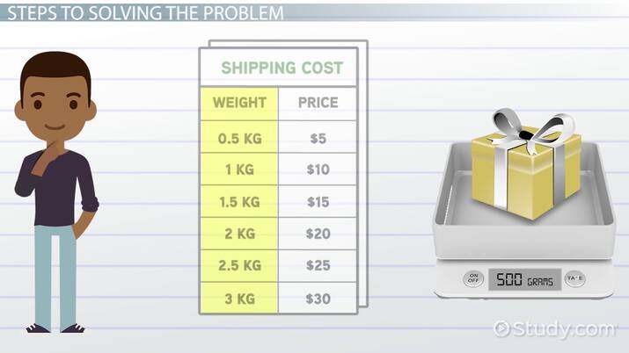Click the WEIGHT column header

[x=240, y=103]
